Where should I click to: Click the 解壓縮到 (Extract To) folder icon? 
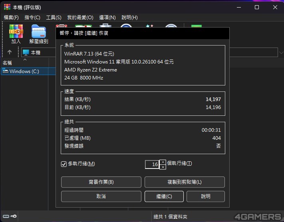[39, 32]
